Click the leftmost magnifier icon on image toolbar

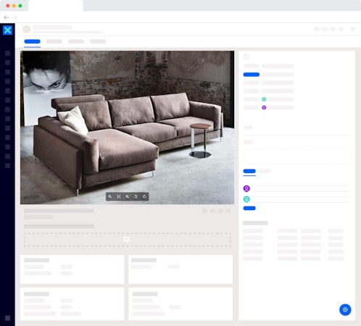point(110,196)
